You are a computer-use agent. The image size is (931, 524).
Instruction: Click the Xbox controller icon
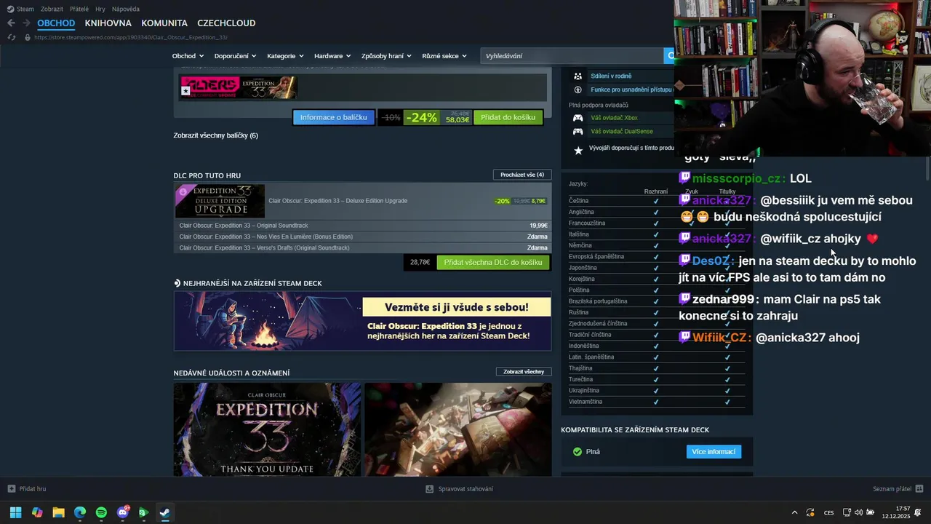(578, 118)
